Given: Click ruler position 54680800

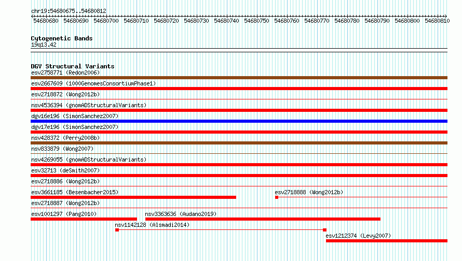Looking at the screenshot, I should point(407,21).
